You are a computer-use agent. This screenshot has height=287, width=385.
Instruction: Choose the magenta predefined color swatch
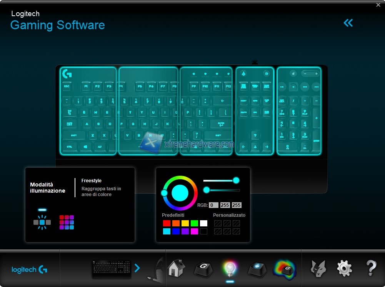coord(194,231)
